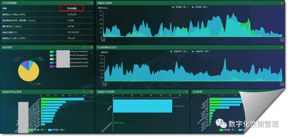The image size is (288, 137).
Task: Collapse the 节点信息概要 panel
Action: point(88,3)
